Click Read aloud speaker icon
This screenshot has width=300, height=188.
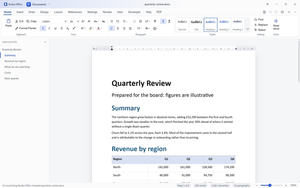(x=276, y=21)
